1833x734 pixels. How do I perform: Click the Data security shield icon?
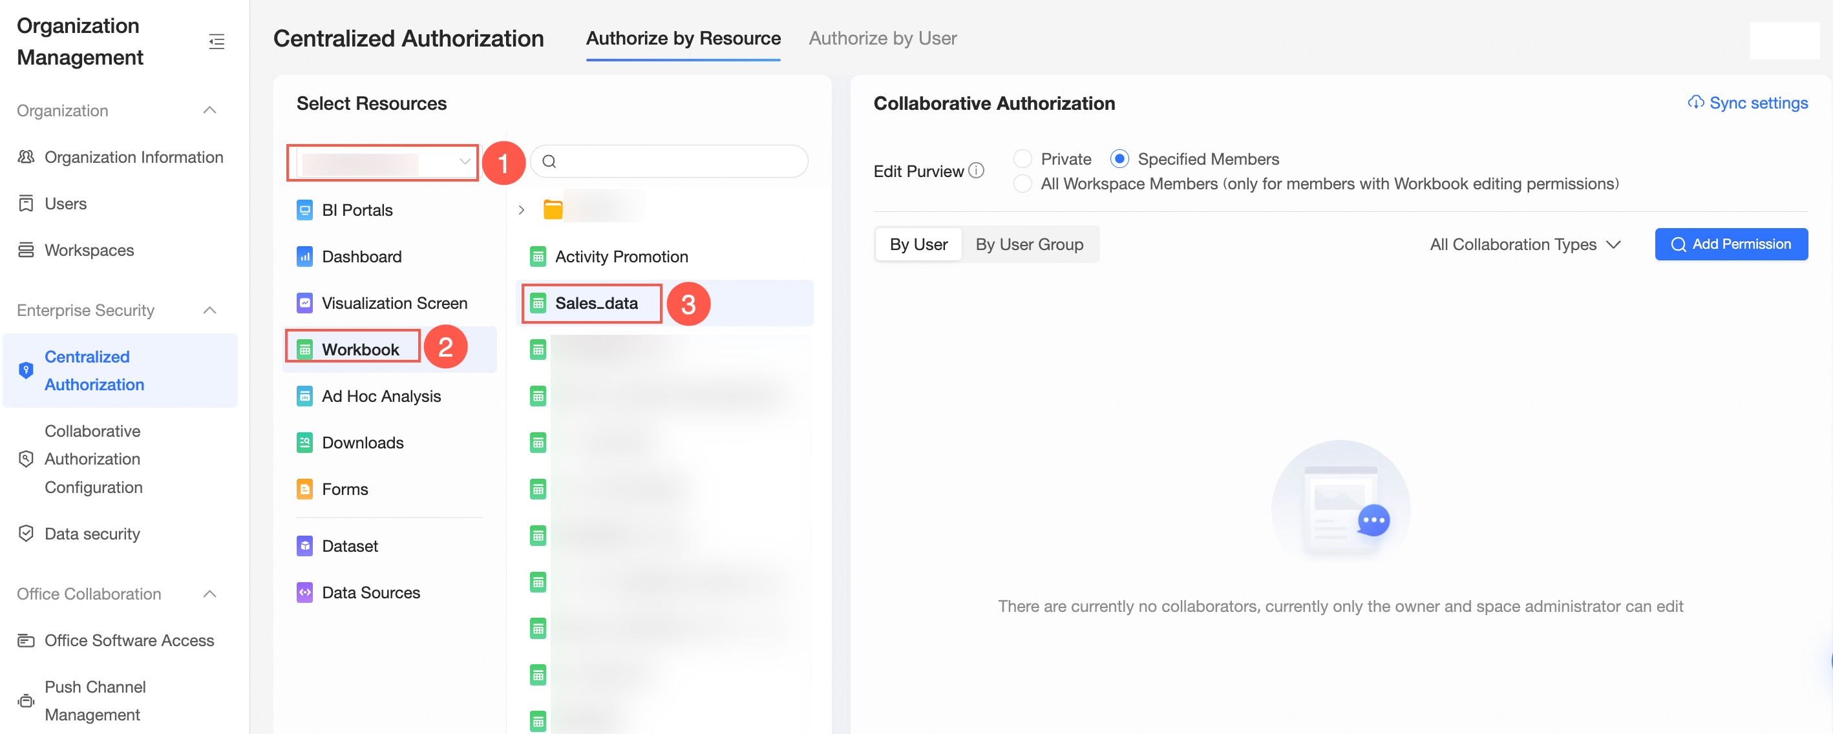(x=26, y=534)
